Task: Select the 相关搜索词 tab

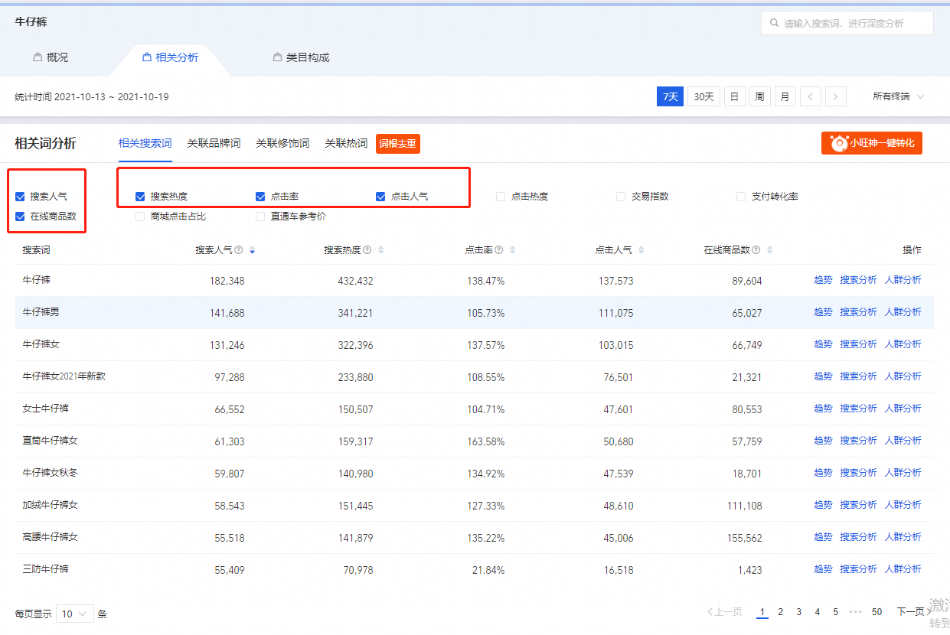Action: tap(145, 143)
